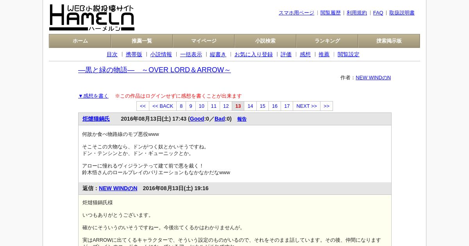Open the 閲覧履歴 link

(331, 13)
